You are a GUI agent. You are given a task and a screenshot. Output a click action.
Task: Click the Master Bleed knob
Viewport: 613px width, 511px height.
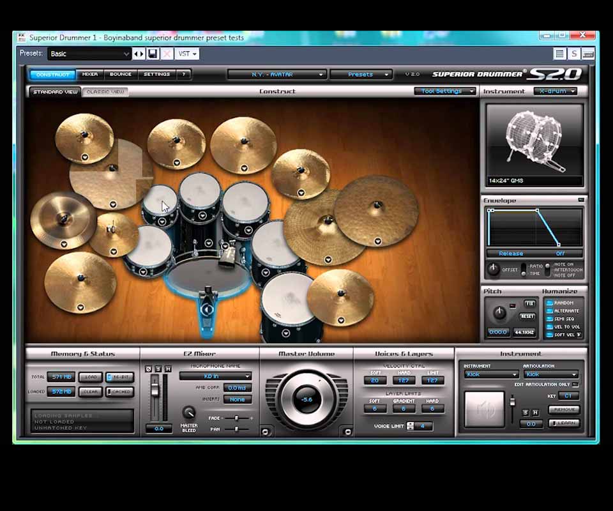point(189,413)
